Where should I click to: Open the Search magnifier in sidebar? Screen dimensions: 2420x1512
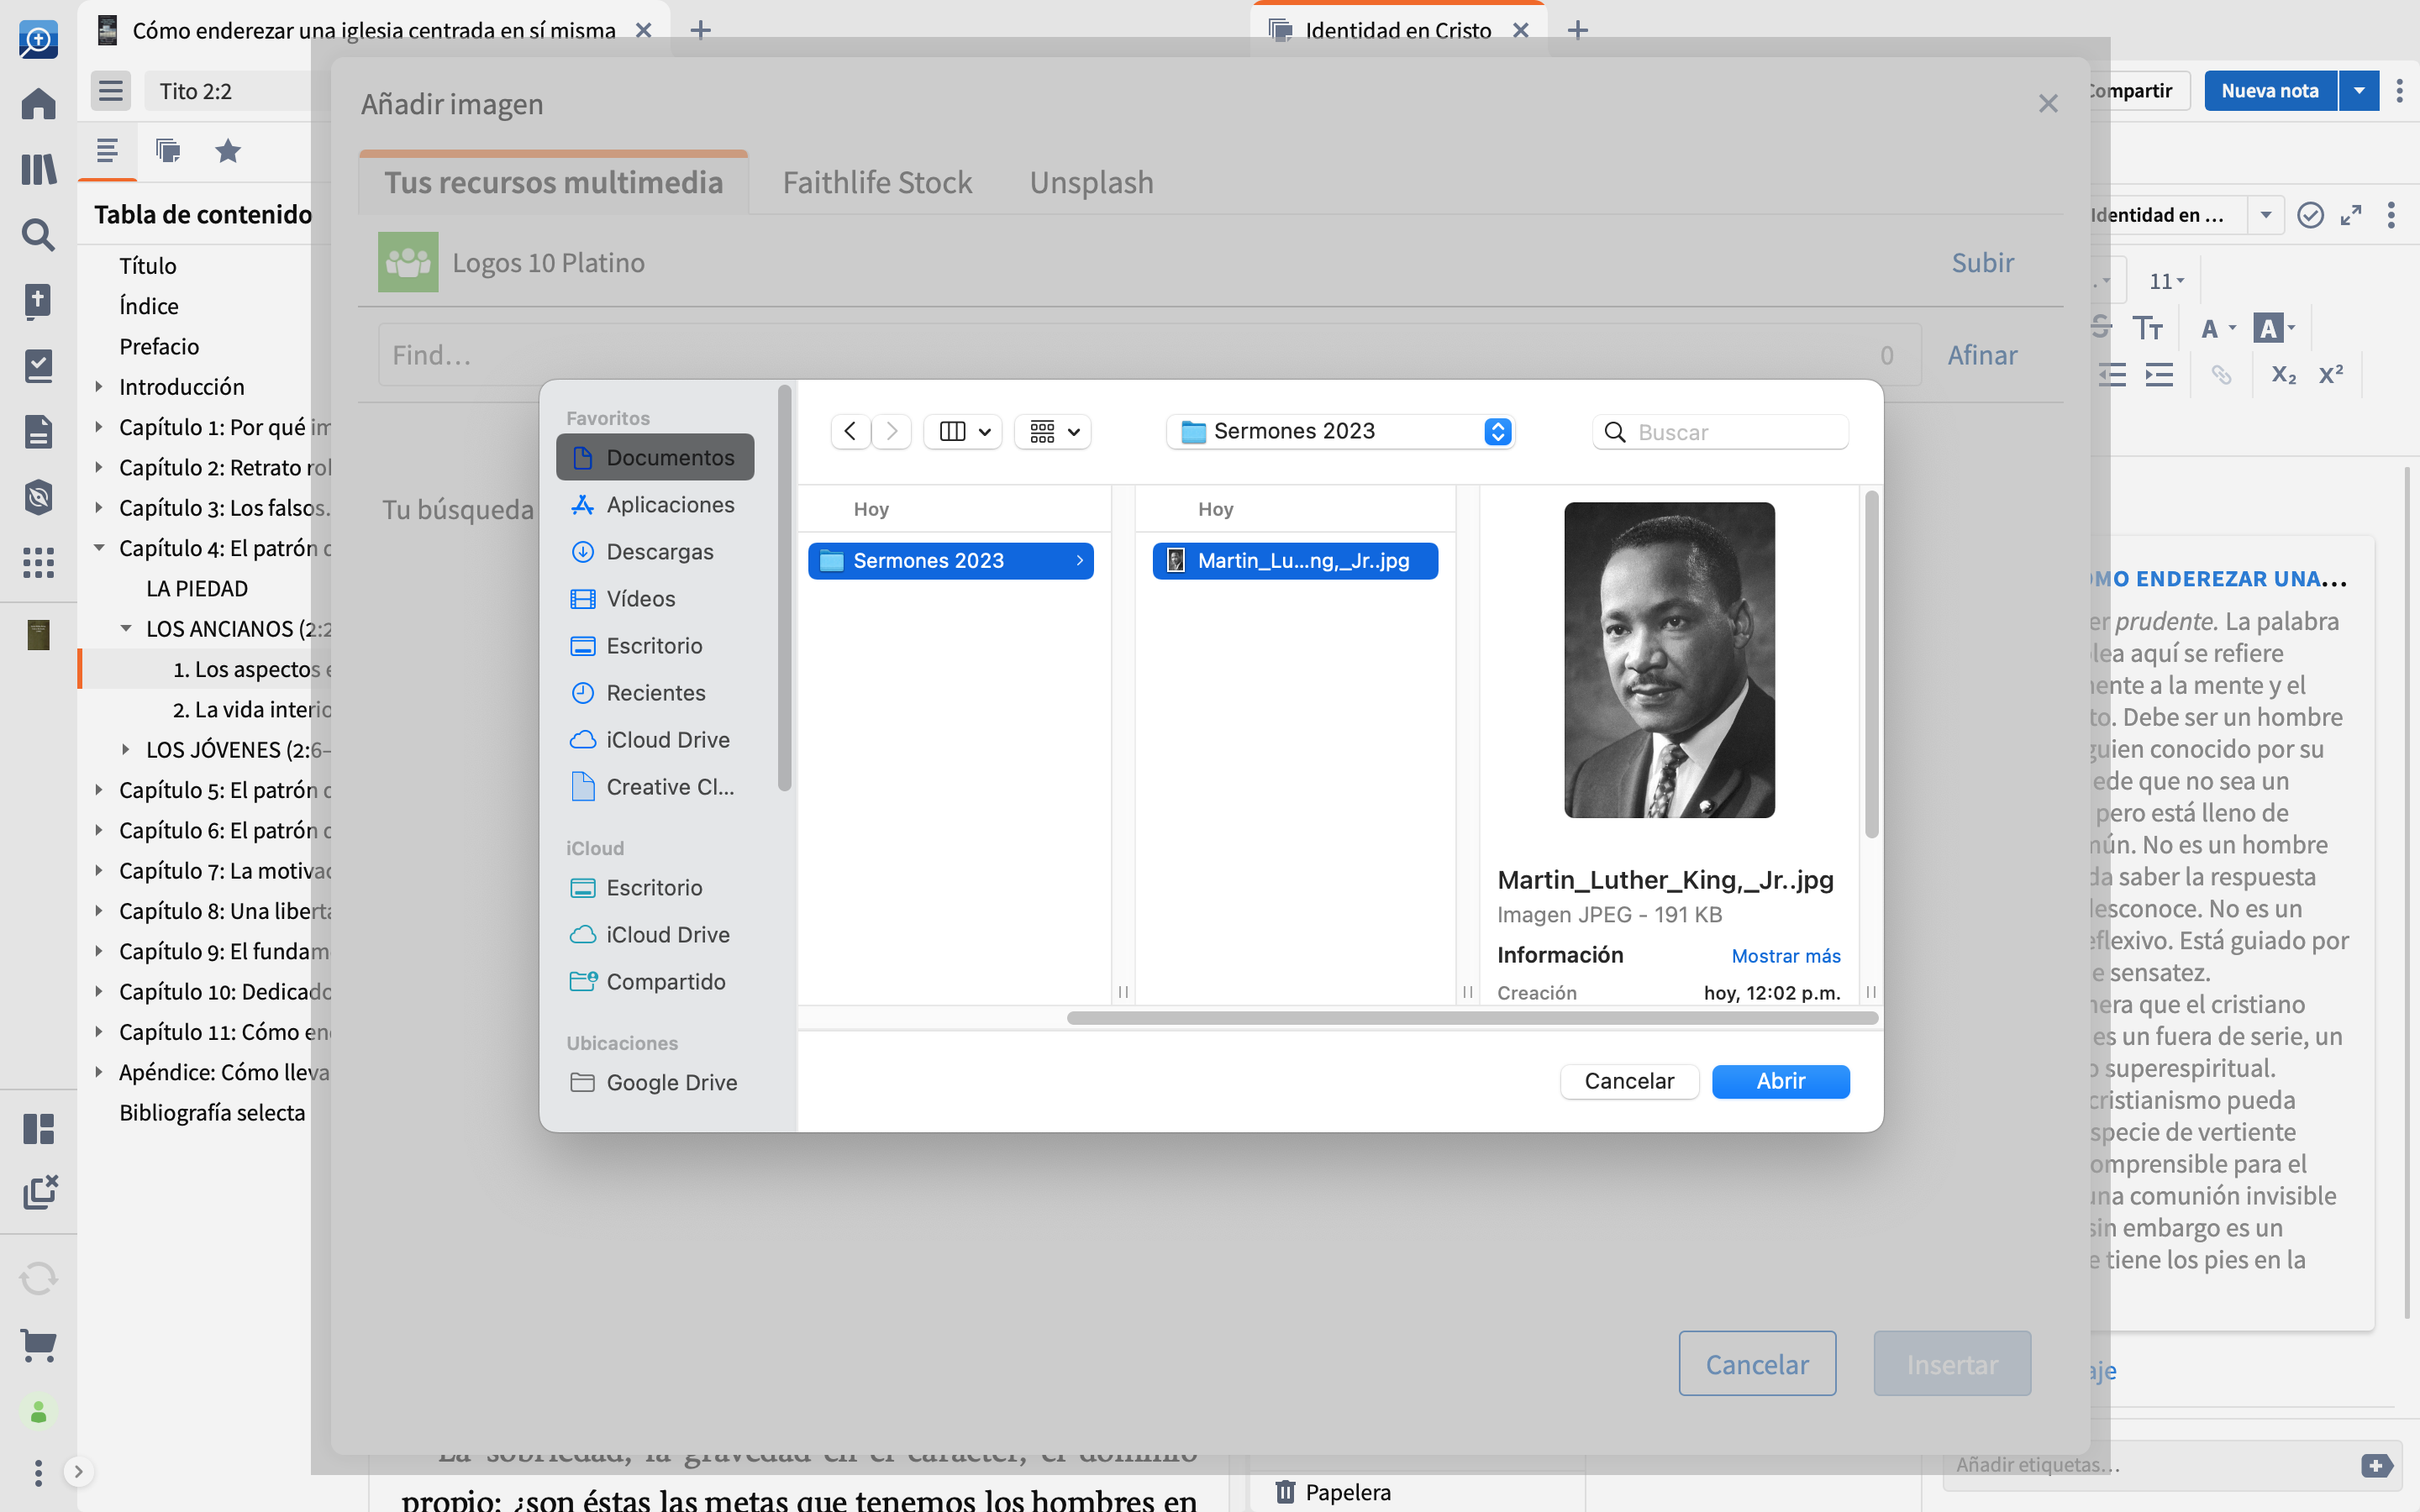(38, 235)
